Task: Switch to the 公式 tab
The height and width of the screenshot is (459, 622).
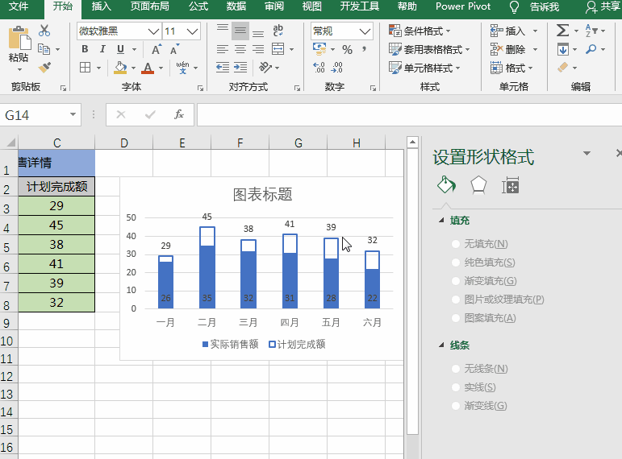Action: click(198, 6)
